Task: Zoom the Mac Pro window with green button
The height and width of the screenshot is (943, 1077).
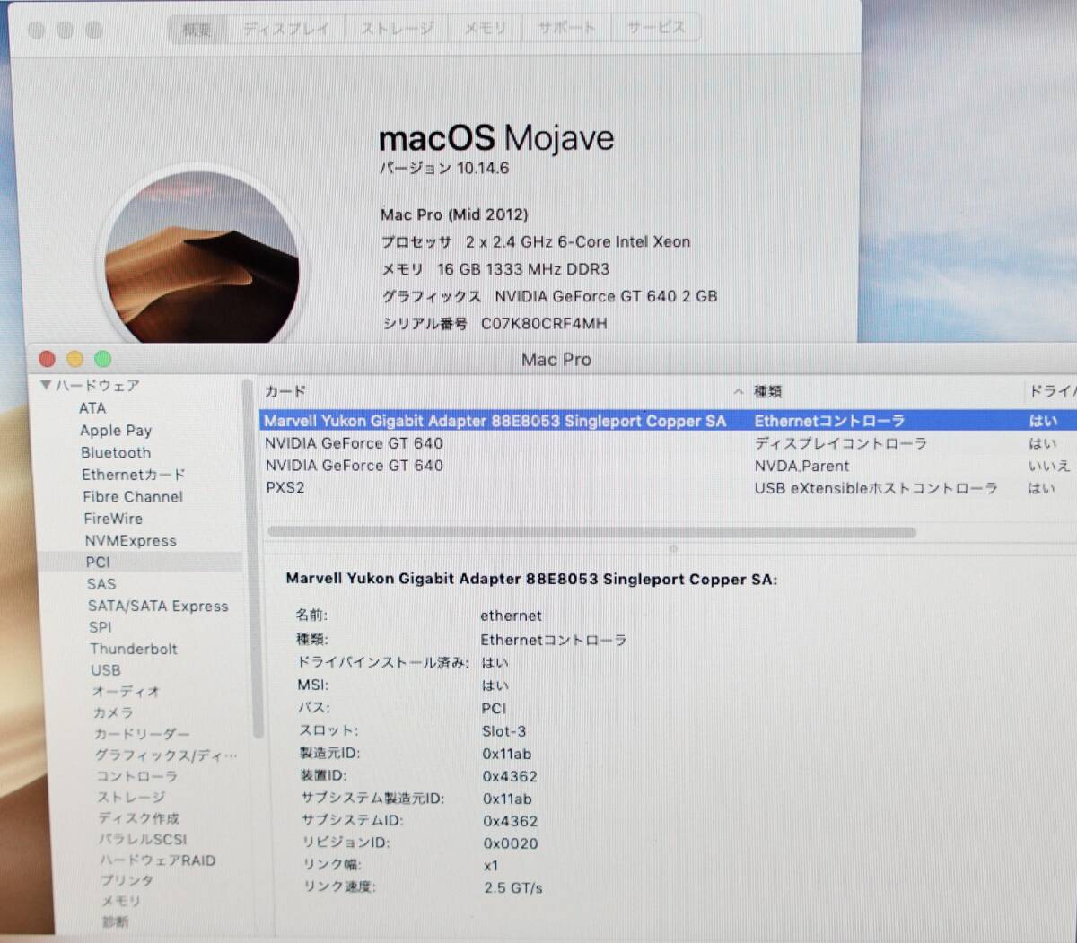Action: [x=103, y=359]
